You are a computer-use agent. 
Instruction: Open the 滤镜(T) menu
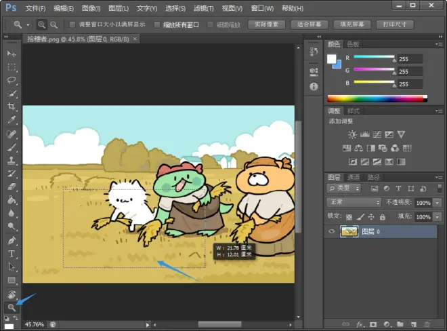[204, 8]
